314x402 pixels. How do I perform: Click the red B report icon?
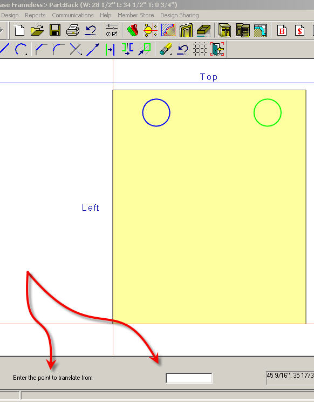282,30
